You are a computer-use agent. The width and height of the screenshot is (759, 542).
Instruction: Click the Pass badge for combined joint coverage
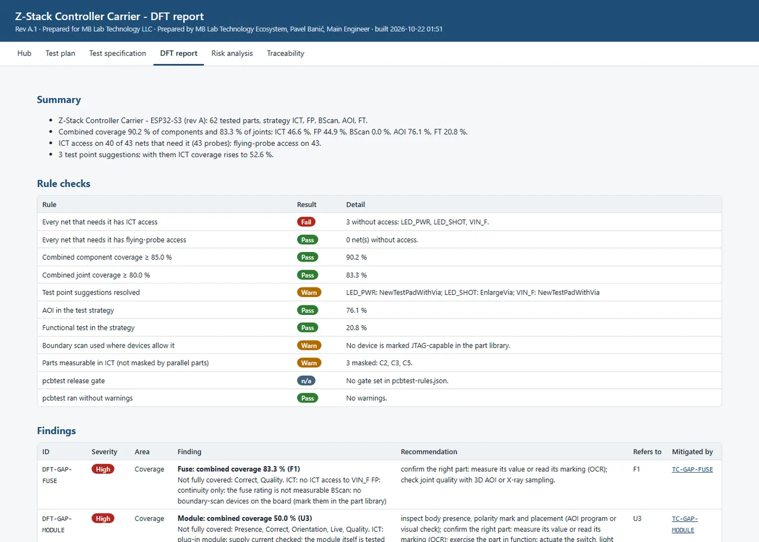tap(308, 275)
